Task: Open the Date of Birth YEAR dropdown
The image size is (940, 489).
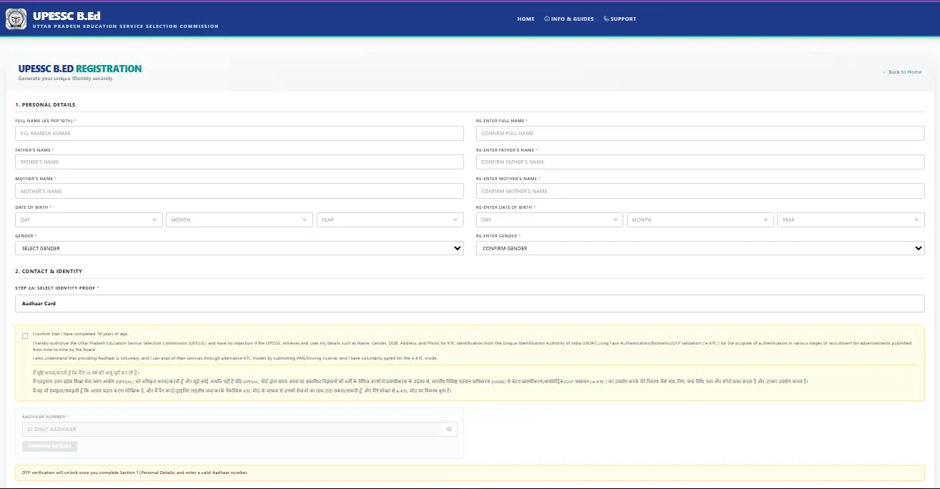Action: 390,219
